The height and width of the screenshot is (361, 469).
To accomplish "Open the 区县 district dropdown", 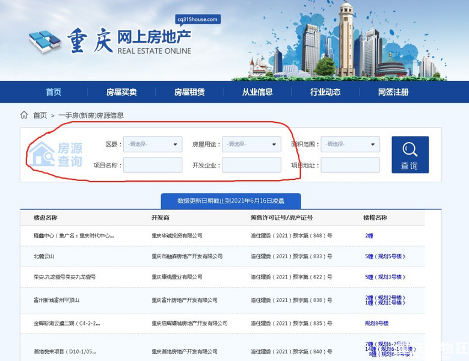I will pyautogui.click(x=153, y=144).
